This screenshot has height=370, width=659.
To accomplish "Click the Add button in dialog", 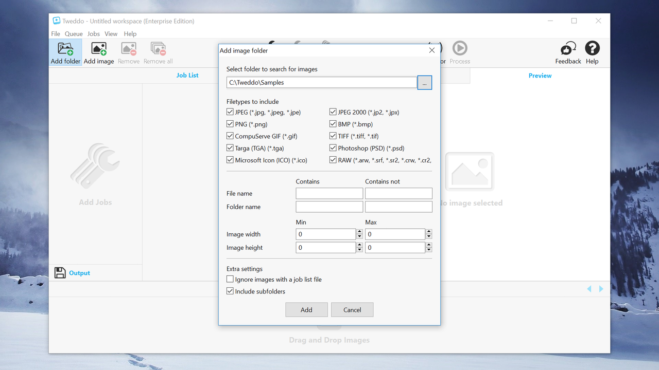I will (x=306, y=310).
